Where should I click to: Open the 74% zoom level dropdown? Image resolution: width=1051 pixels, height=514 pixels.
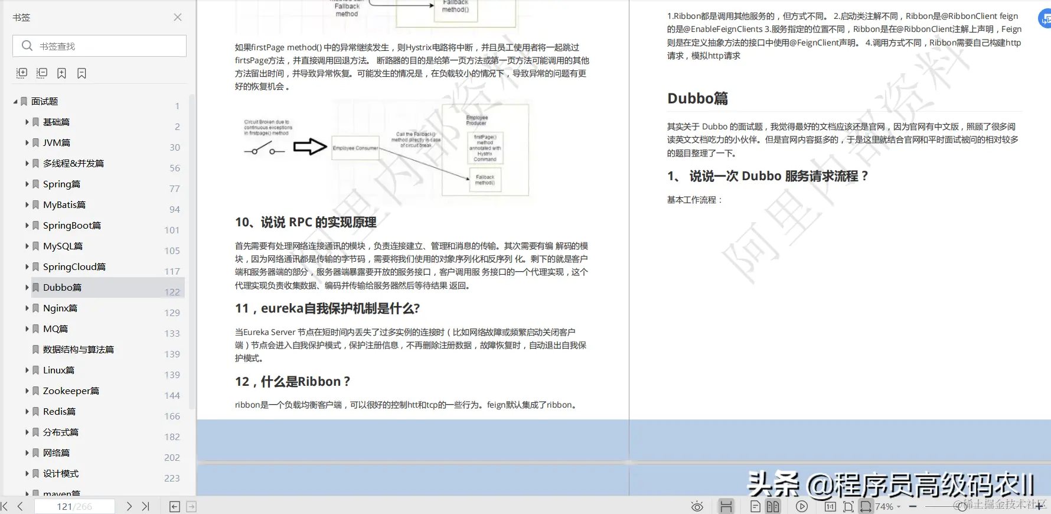[889, 506]
